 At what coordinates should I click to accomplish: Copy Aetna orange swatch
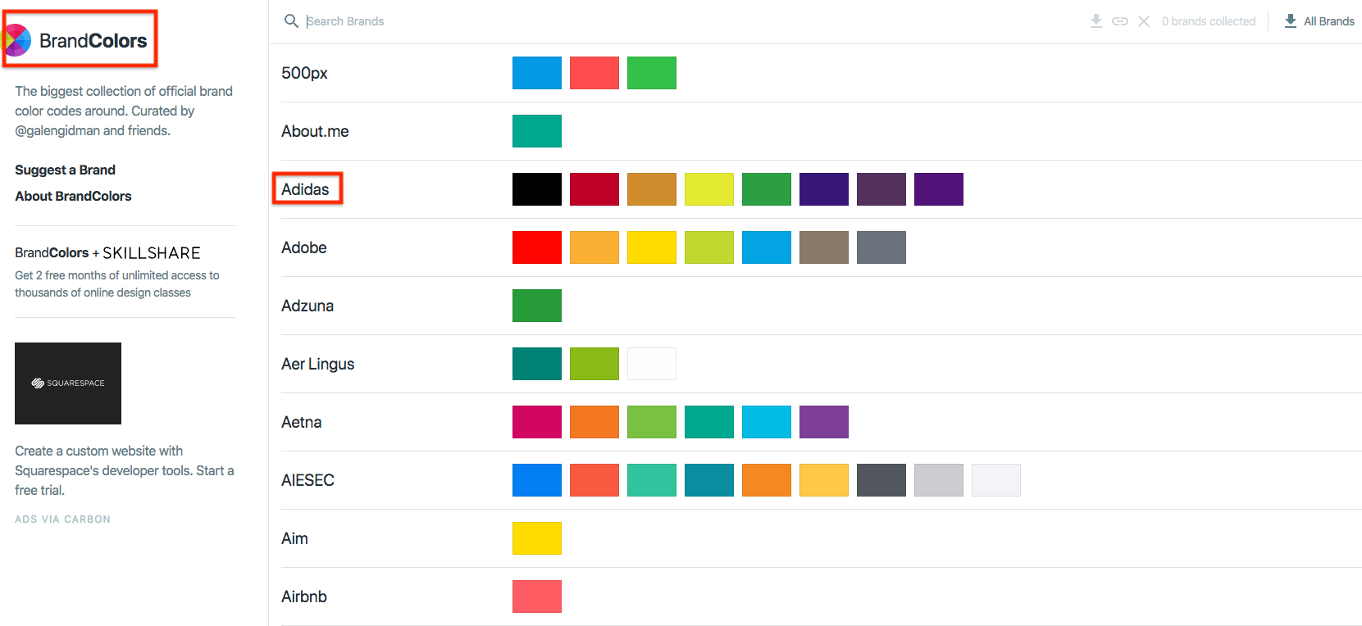pyautogui.click(x=594, y=422)
